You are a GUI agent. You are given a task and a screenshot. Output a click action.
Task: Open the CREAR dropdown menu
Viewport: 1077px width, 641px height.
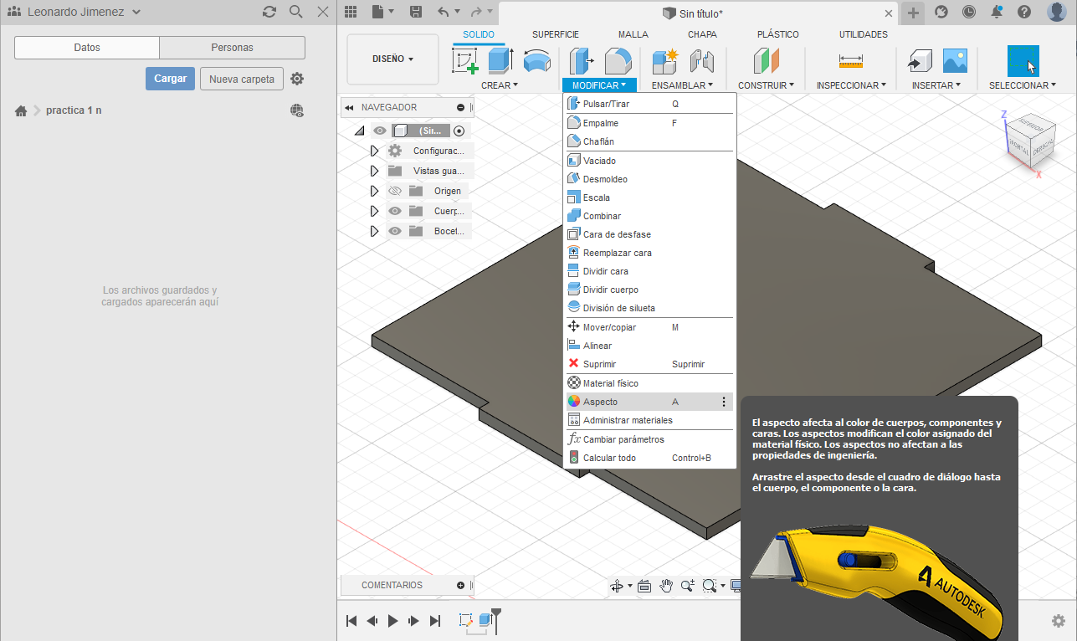[x=500, y=85]
